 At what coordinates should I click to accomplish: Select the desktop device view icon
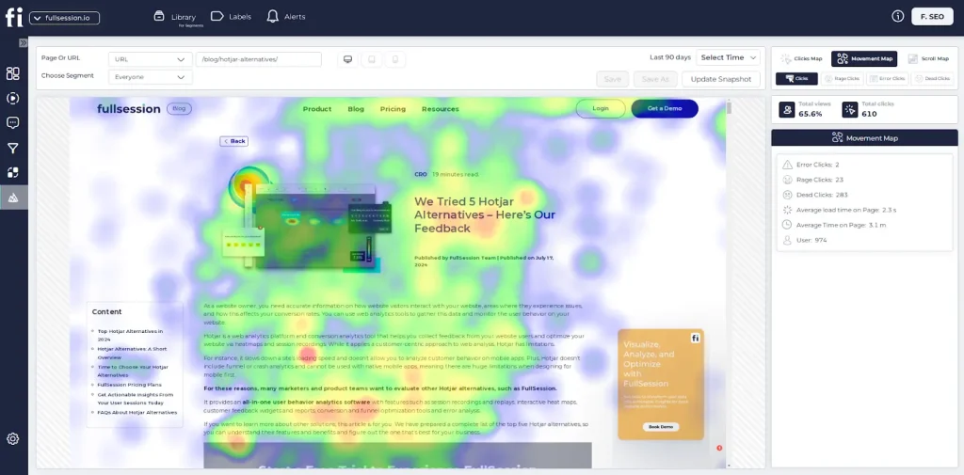[348, 59]
